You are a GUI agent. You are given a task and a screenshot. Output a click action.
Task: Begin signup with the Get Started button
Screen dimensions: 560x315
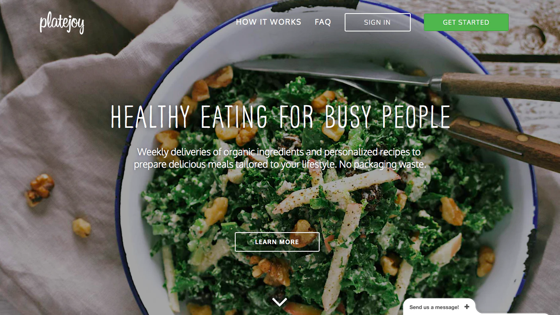pyautogui.click(x=466, y=22)
